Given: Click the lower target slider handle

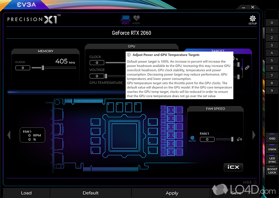Looking at the screenshot, I should click(238, 77).
